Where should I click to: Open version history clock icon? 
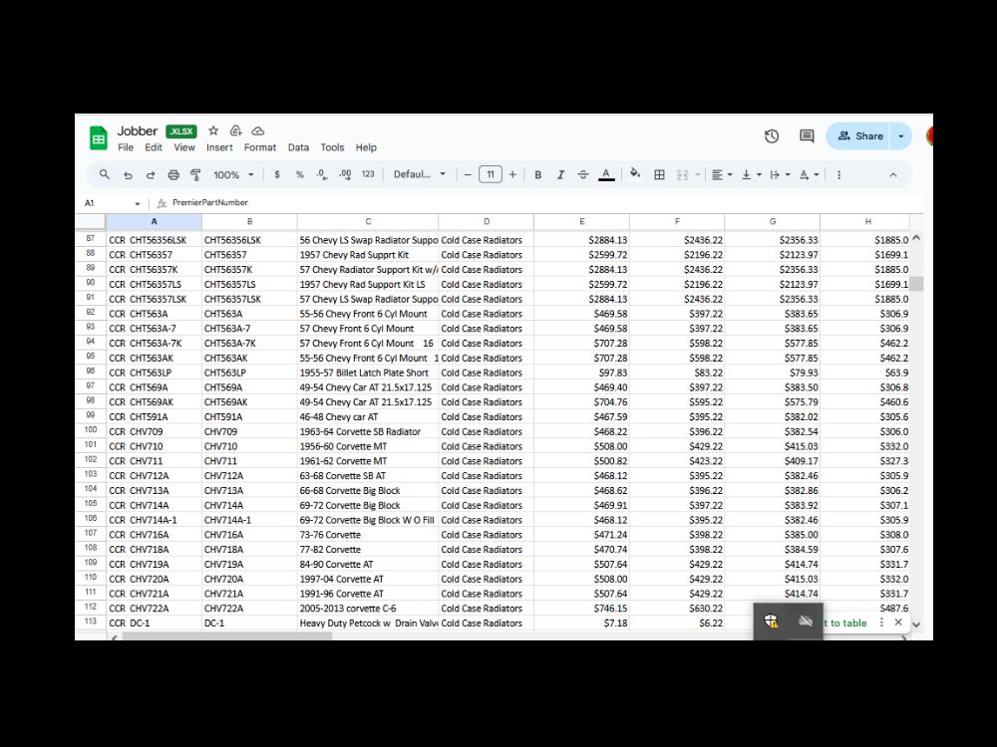coord(772,135)
